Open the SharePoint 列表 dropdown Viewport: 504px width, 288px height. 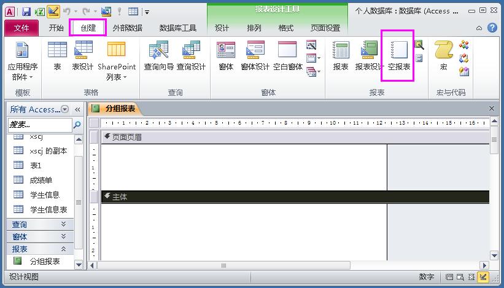point(117,61)
